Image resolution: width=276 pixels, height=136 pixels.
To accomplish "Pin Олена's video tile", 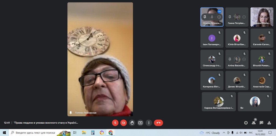I will 205,17.
